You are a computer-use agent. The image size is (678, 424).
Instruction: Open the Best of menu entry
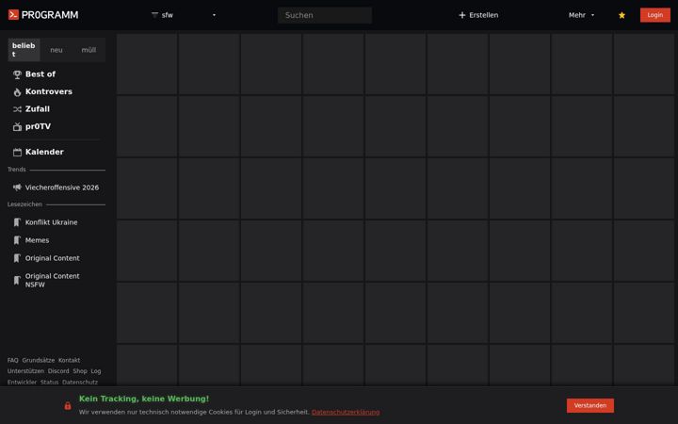[40, 74]
